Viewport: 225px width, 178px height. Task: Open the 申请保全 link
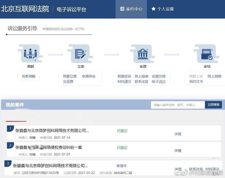[89, 76]
